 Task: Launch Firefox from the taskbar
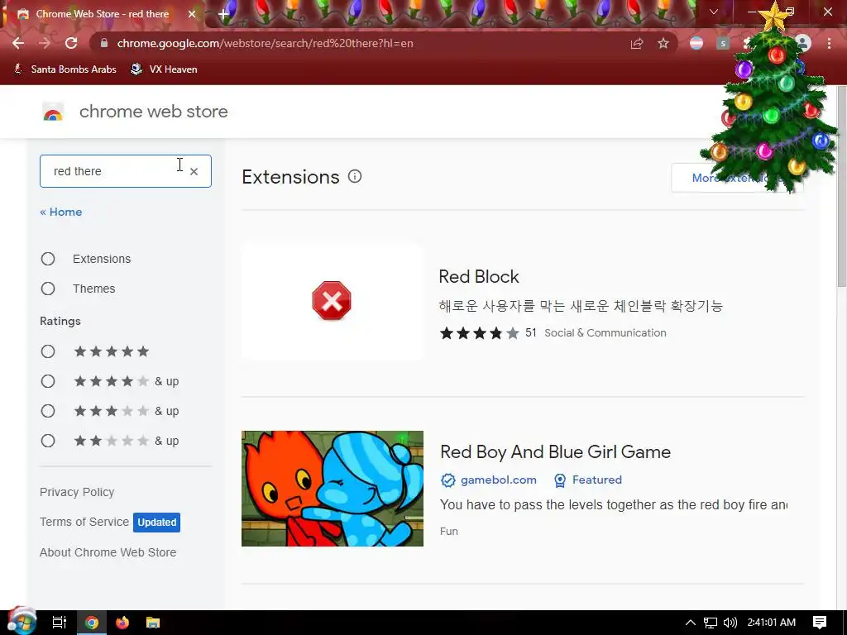click(x=122, y=623)
